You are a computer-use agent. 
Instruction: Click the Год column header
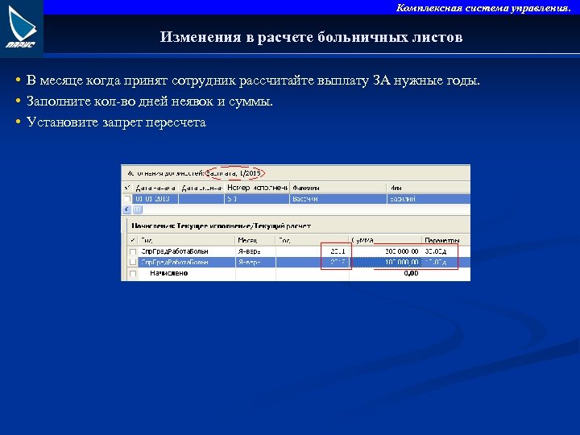[x=313, y=240]
